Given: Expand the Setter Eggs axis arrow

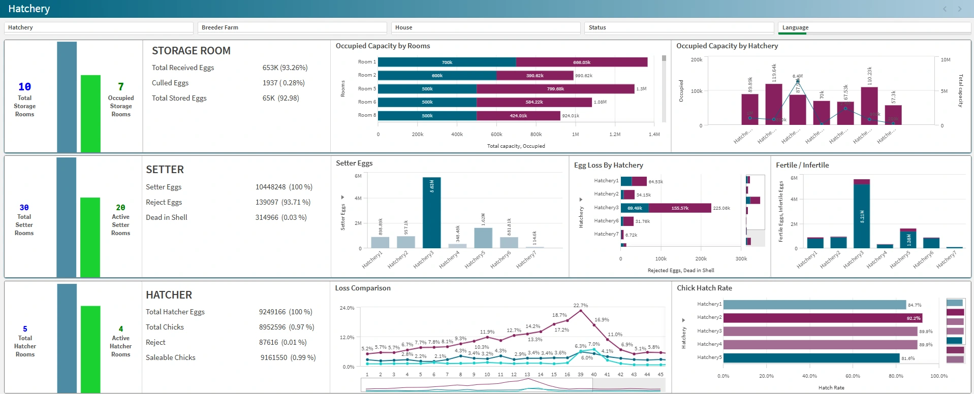Looking at the screenshot, I should 342,197.
